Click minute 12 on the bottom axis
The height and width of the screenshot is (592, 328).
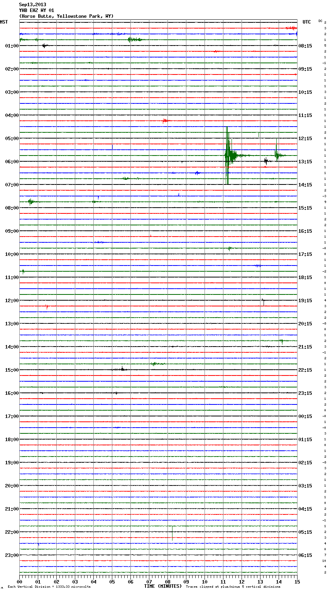click(242, 582)
